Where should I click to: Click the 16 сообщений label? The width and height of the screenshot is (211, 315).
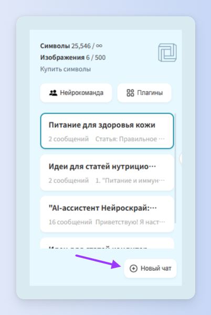pos(70,222)
